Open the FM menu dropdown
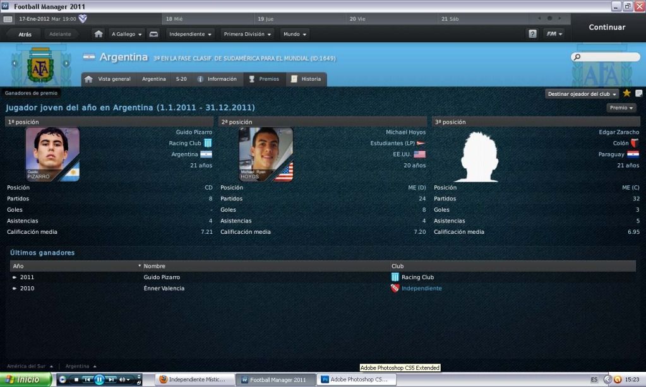Screen dimensions: 646x387 click(554, 34)
